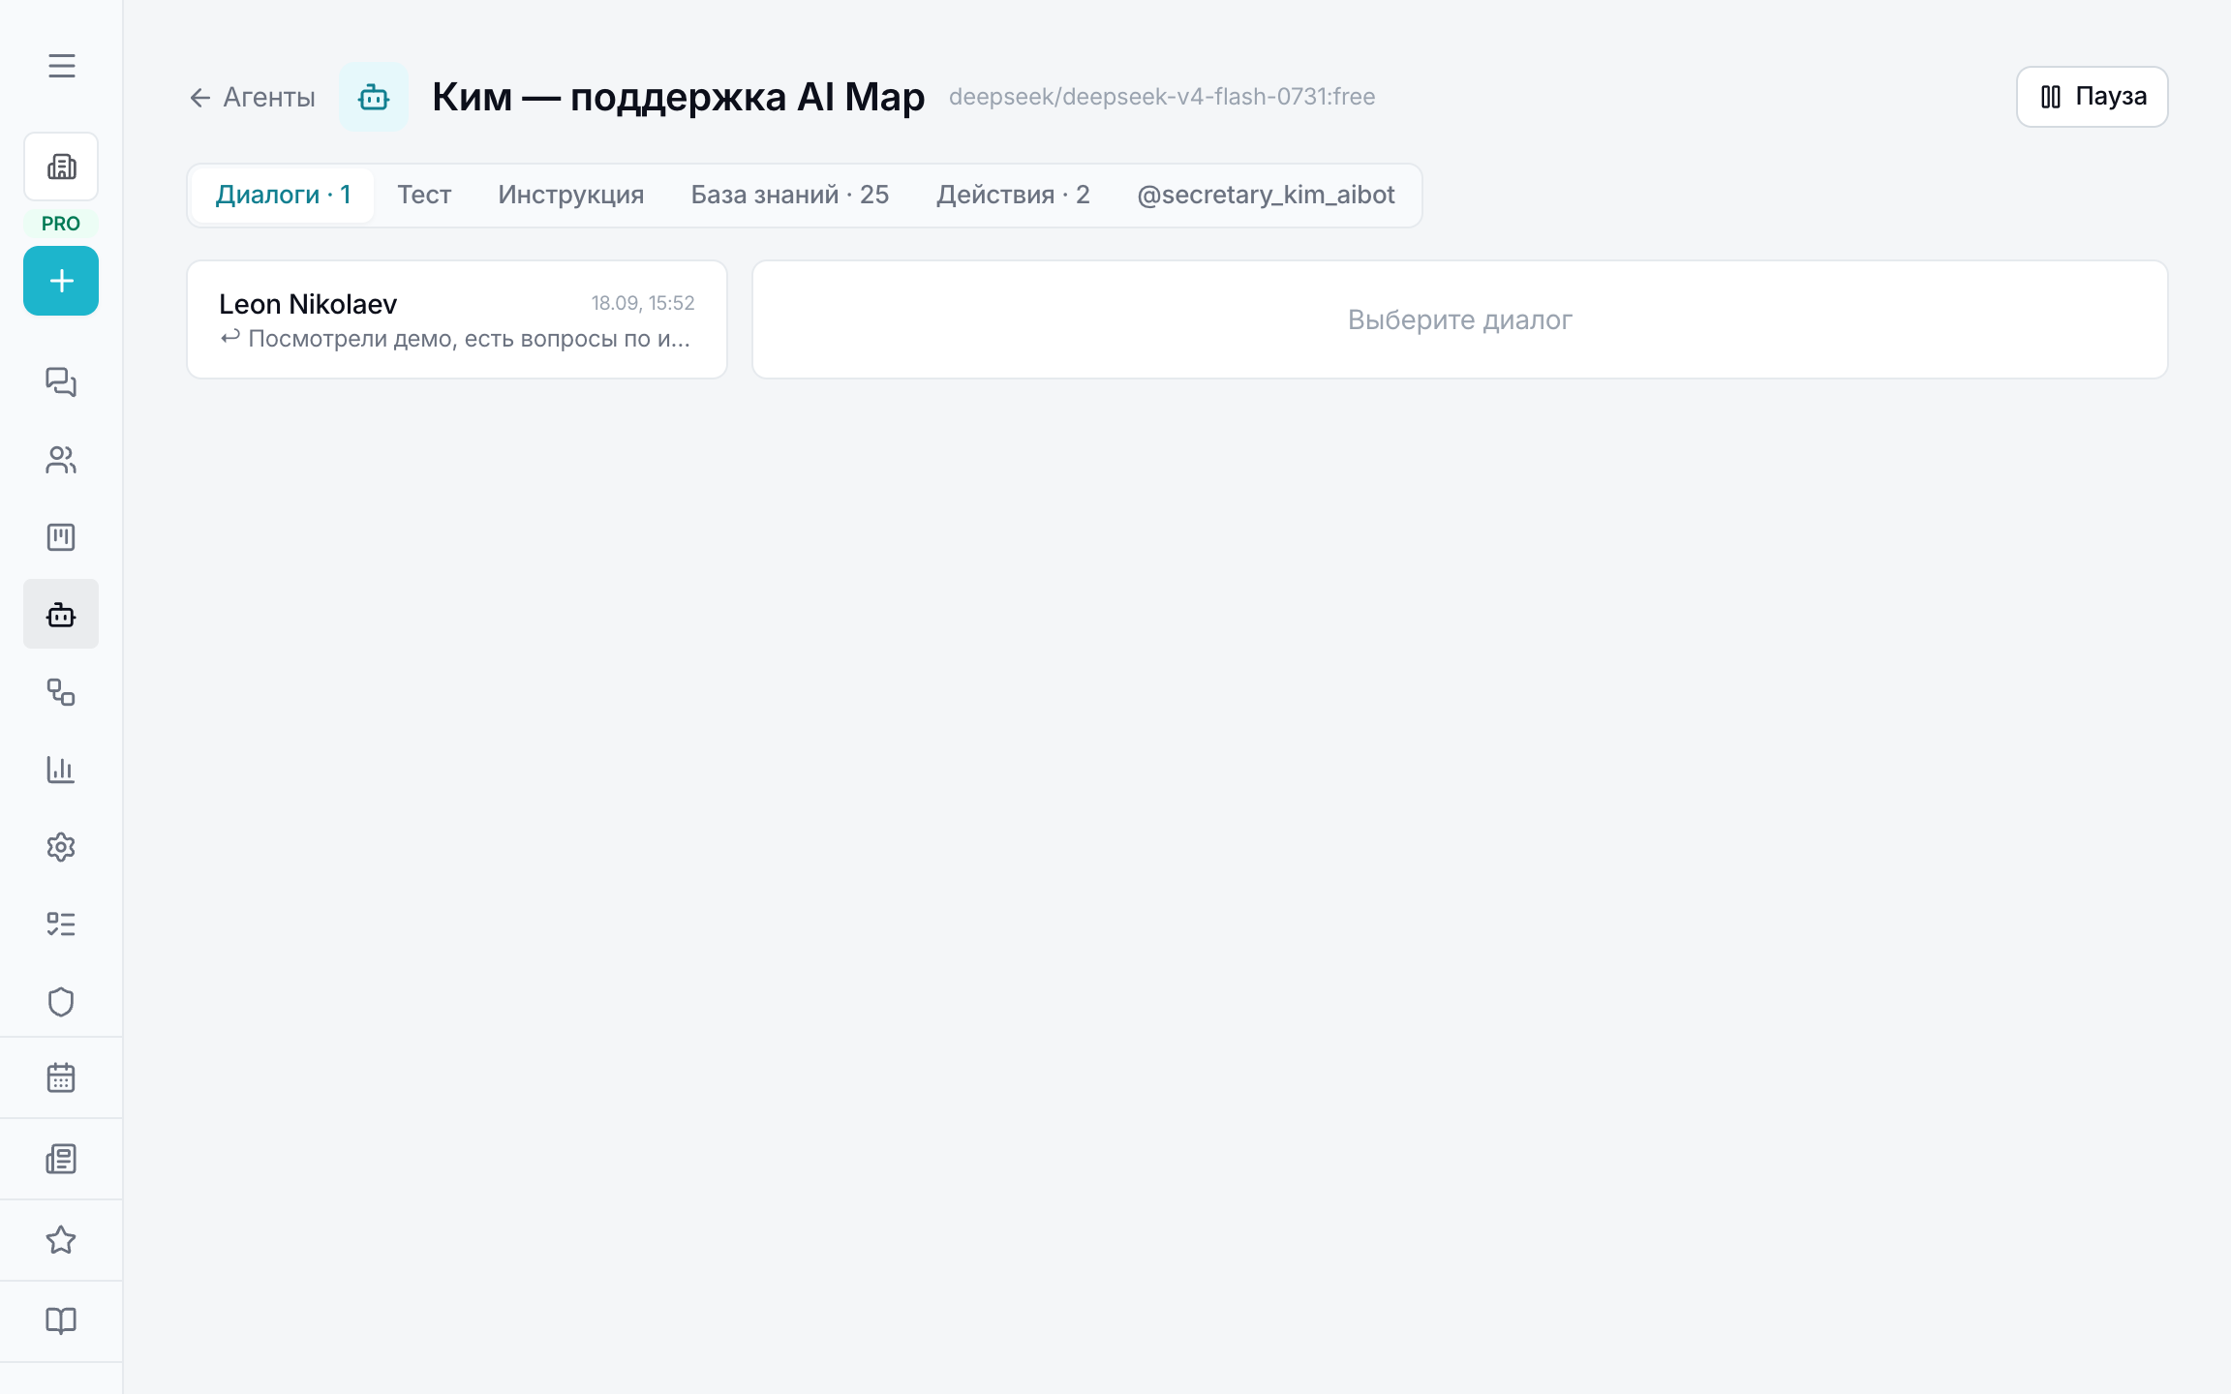Click the 18.09, 15:52 timestamp

point(643,303)
